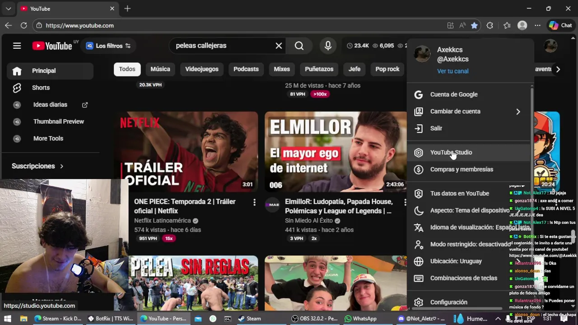The width and height of the screenshot is (578, 325).
Task: Open Shorts from the sidebar
Action: [x=50, y=88]
